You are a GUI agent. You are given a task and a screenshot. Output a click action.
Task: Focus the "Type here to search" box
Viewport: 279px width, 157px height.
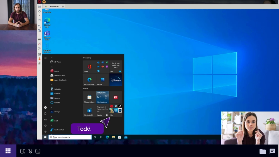pyautogui.click(x=70, y=137)
